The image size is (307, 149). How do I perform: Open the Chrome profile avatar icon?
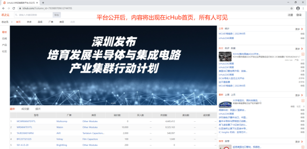[x=298, y=8]
